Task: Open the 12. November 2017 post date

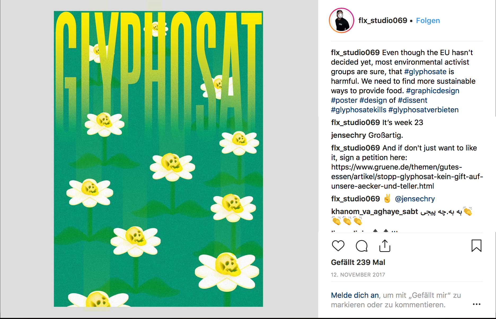Action: coord(358,275)
